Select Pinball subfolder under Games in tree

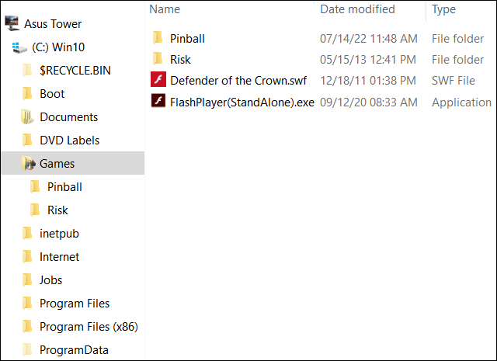(x=64, y=187)
